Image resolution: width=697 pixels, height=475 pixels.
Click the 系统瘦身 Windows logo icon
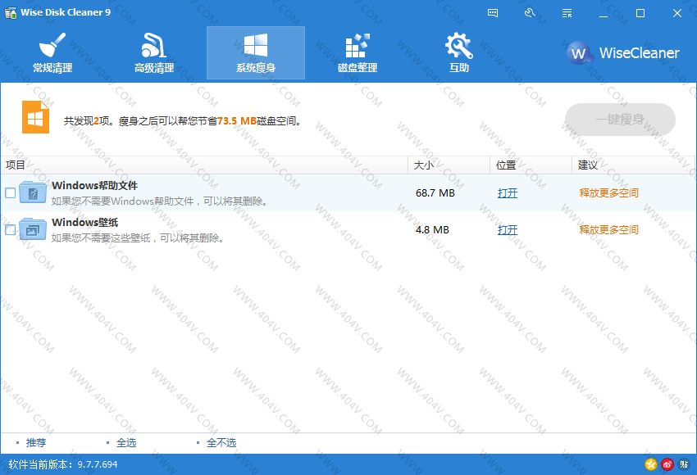[255, 46]
